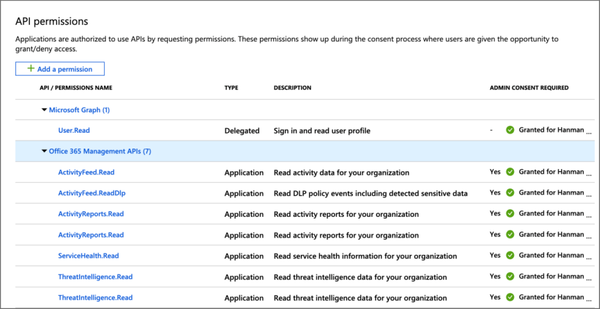
Task: Select the ActivityFeed.Read permission
Action: click(86, 172)
